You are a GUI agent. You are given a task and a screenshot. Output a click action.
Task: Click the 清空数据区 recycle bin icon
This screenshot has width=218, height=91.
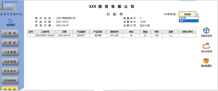click(x=206, y=61)
